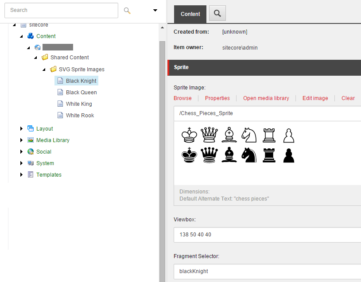Expand the Layout tree node
Image resolution: width=361 pixels, height=282 pixels.
click(21, 129)
